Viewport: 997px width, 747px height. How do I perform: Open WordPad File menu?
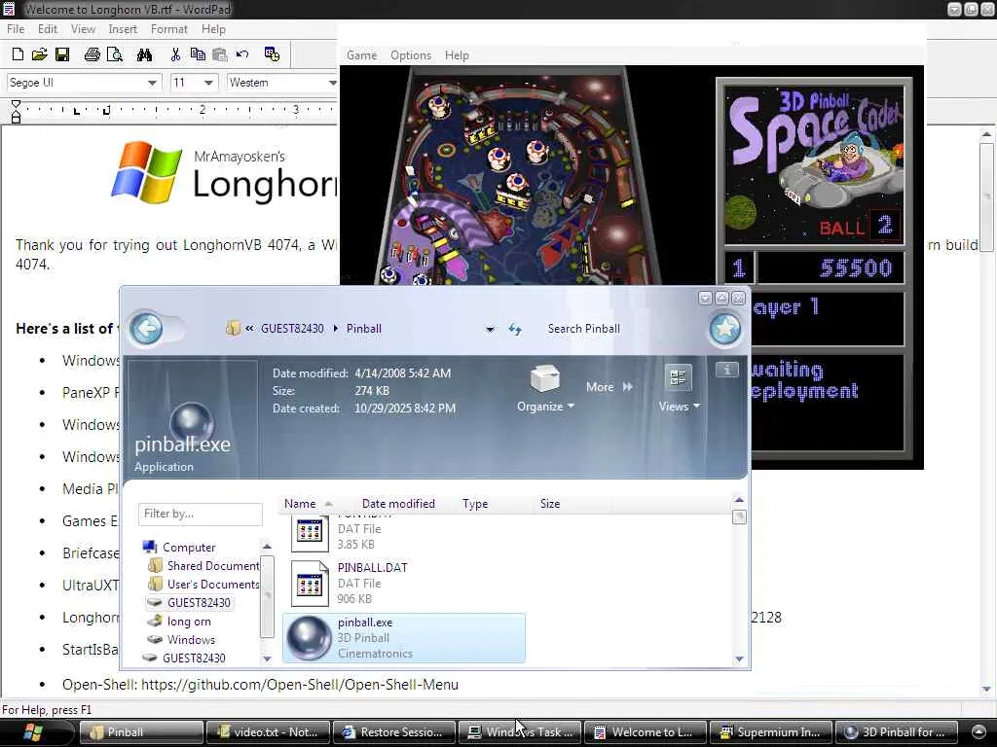click(x=16, y=29)
